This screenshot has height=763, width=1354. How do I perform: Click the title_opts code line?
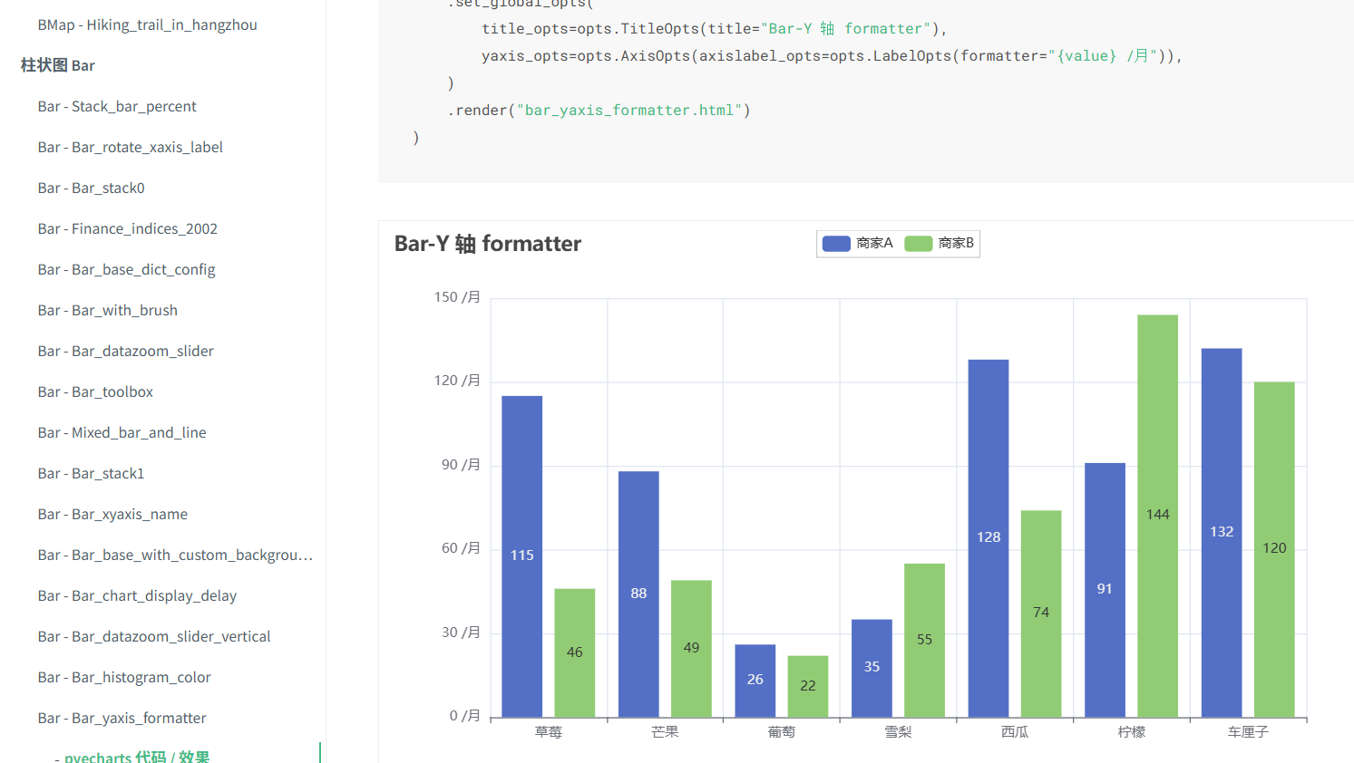pos(715,29)
